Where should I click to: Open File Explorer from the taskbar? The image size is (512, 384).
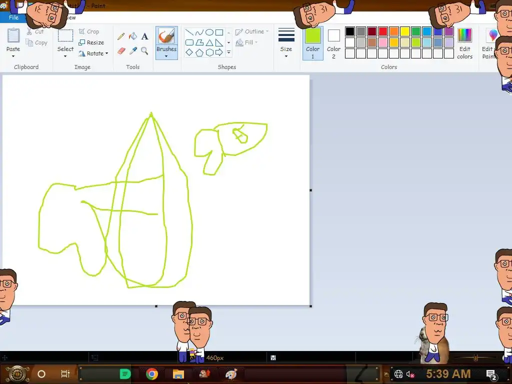click(178, 374)
